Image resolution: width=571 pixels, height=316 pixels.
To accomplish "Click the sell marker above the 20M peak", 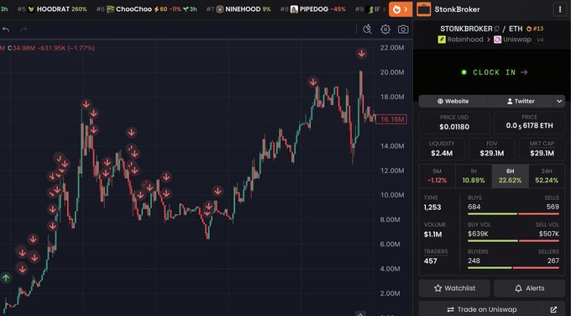I will (x=361, y=54).
